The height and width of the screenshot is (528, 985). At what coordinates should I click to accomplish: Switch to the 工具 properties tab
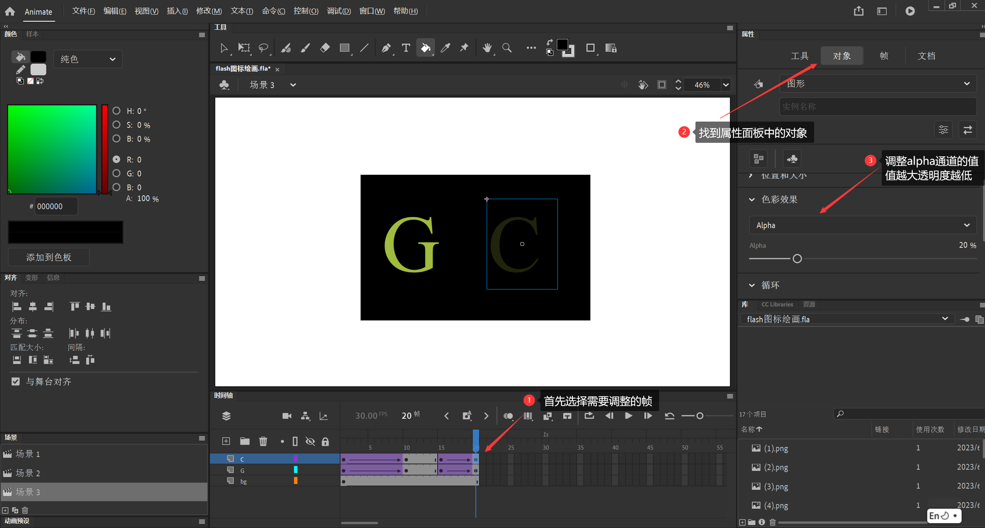coord(799,56)
